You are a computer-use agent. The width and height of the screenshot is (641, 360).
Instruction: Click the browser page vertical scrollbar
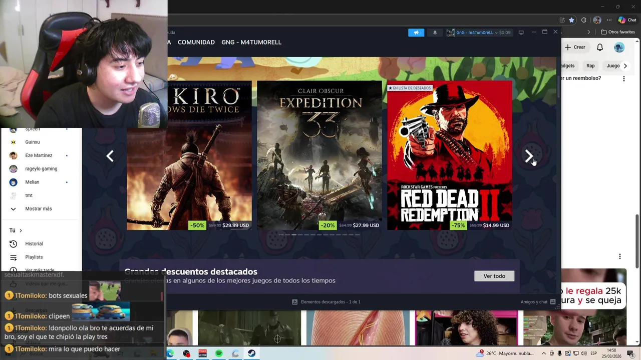click(637, 240)
